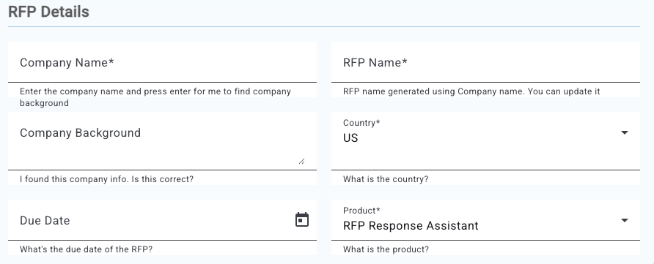Image resolution: width=654 pixels, height=264 pixels.
Task: Click the RFP Details heading
Action: (49, 12)
